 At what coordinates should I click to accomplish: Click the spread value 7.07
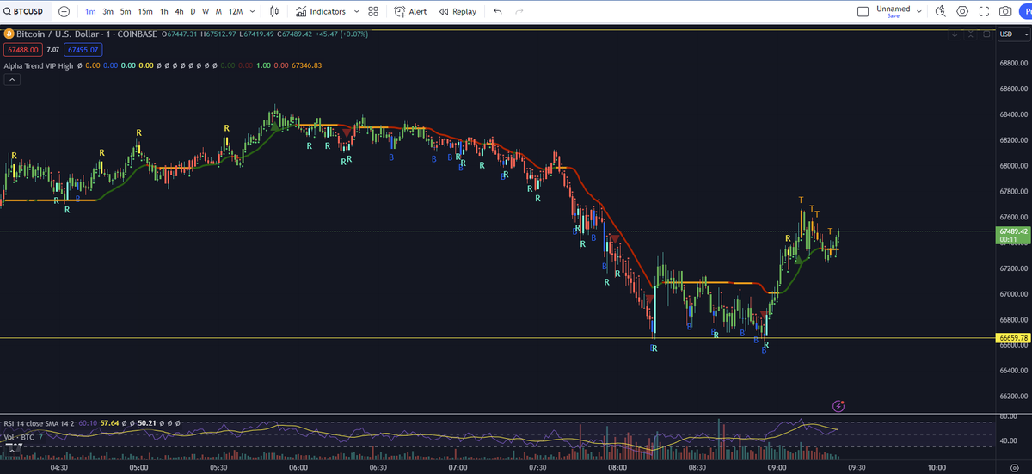point(52,50)
